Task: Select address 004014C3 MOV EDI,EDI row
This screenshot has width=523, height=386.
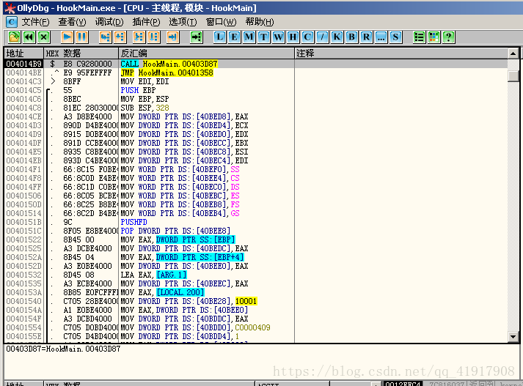Action: pyautogui.click(x=256, y=81)
